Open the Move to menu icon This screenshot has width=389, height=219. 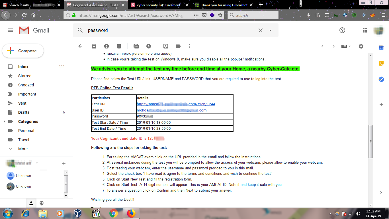point(166,46)
